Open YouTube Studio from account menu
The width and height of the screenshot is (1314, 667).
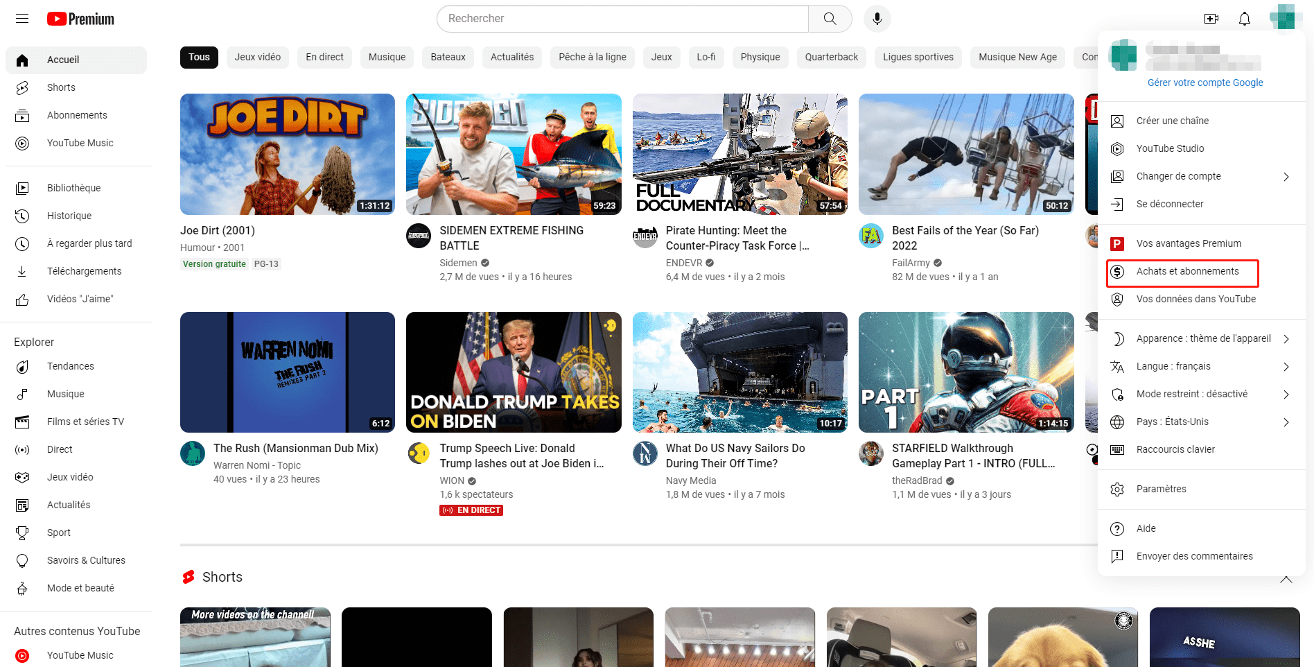(1202, 148)
